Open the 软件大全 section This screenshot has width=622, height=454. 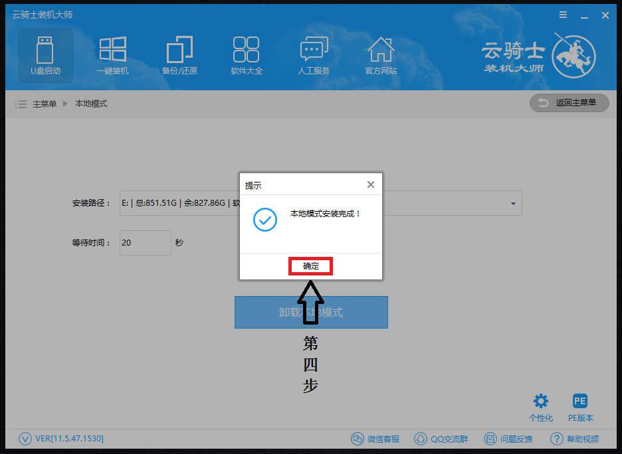(247, 56)
